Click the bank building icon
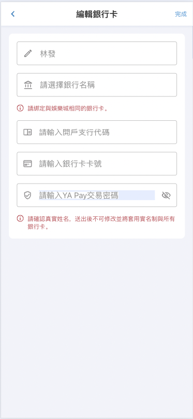The height and width of the screenshot is (419, 193). 28,85
